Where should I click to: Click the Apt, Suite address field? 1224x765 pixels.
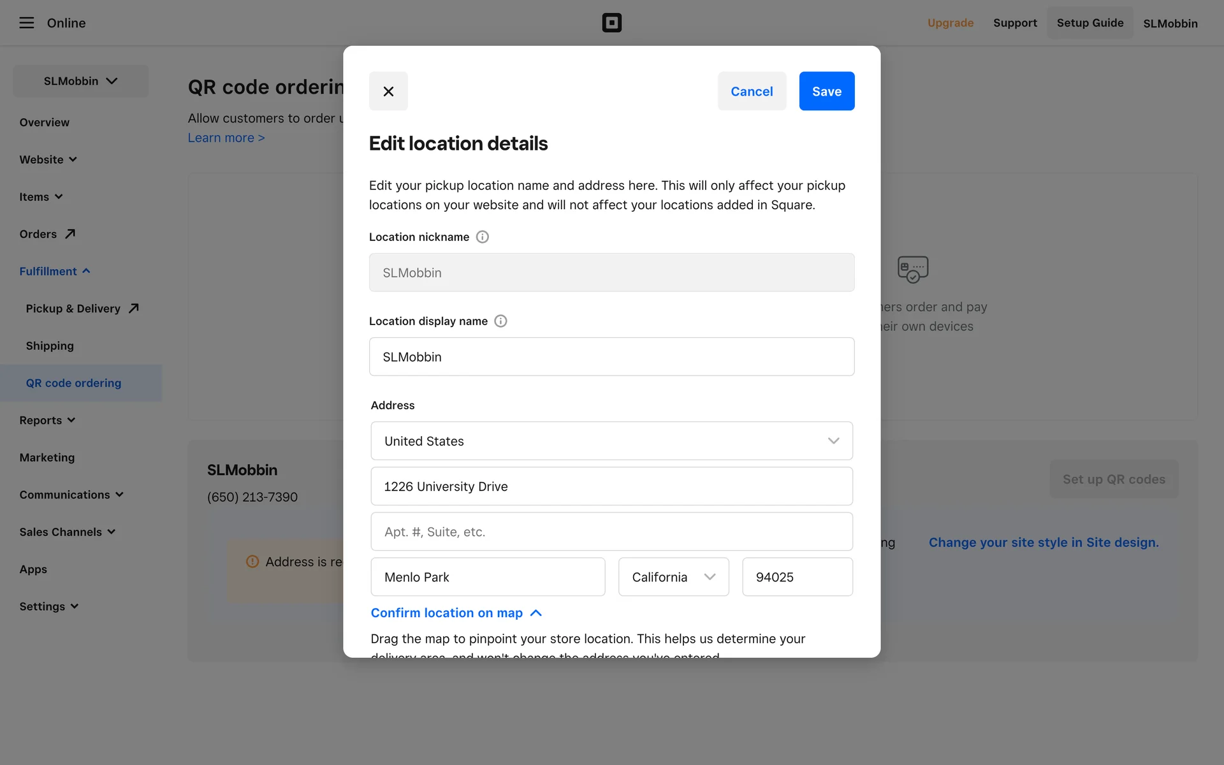tap(611, 532)
